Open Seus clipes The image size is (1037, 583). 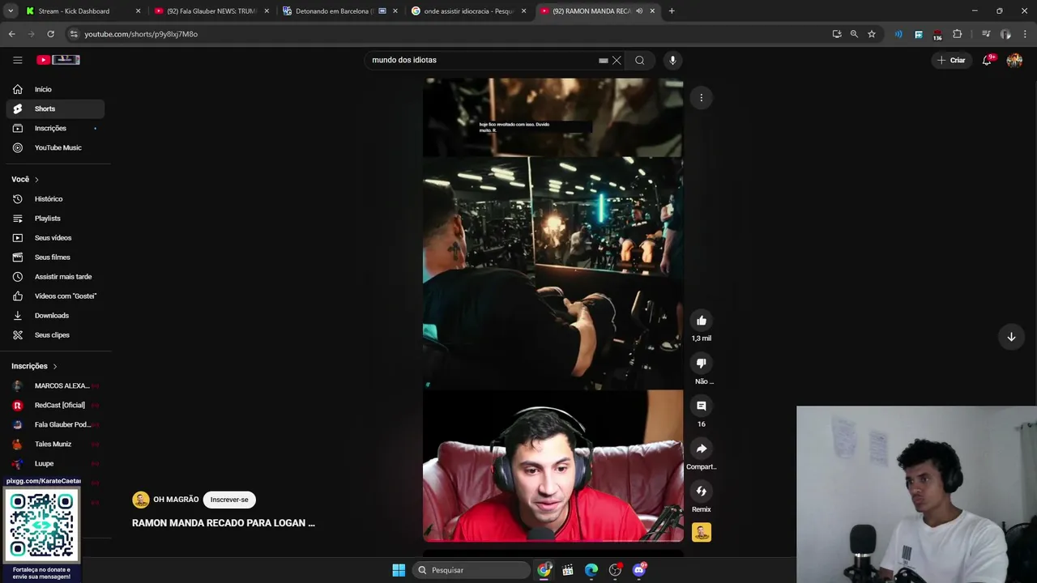(x=55, y=334)
